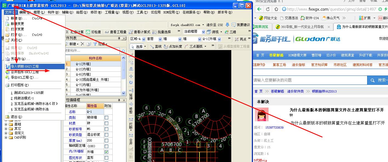The width and height of the screenshot is (388, 162).
Task: Expand the 基础 tree folder
Action: pos(6,124)
